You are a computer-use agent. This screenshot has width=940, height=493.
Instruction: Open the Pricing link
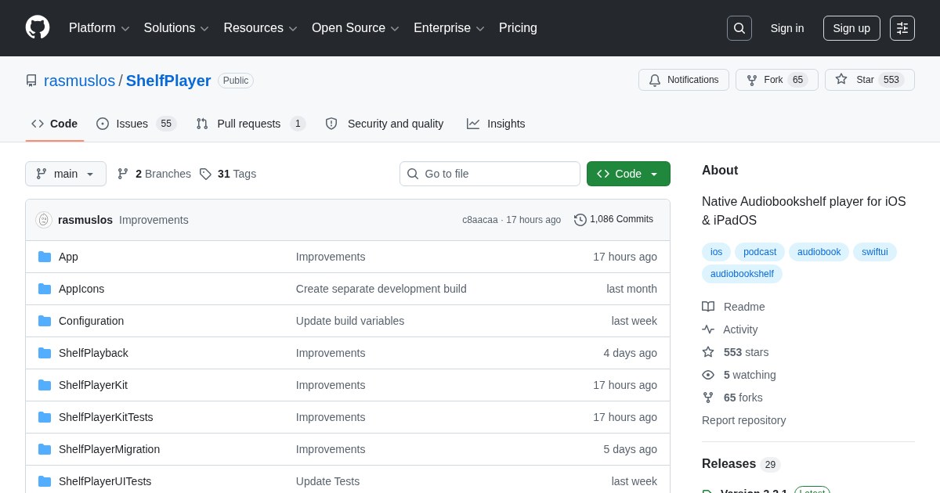coord(518,28)
